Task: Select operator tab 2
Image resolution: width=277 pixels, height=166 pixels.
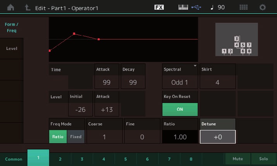Action: pyautogui.click(x=60, y=159)
